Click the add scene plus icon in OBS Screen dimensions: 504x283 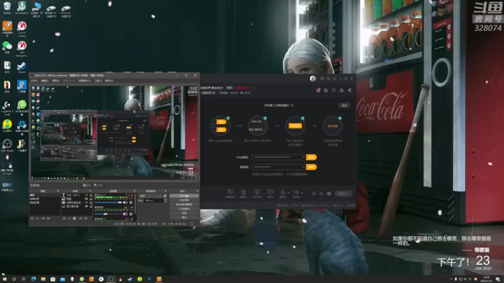point(32,218)
